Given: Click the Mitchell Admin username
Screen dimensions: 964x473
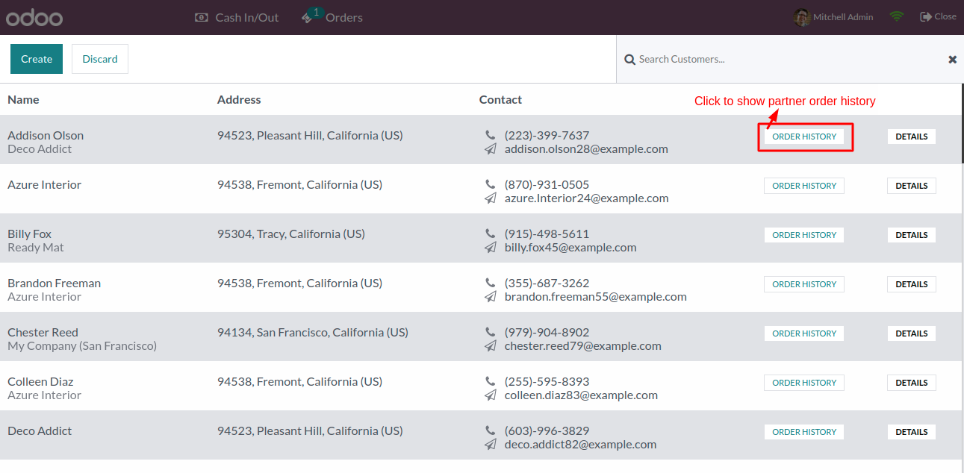Looking at the screenshot, I should (843, 17).
